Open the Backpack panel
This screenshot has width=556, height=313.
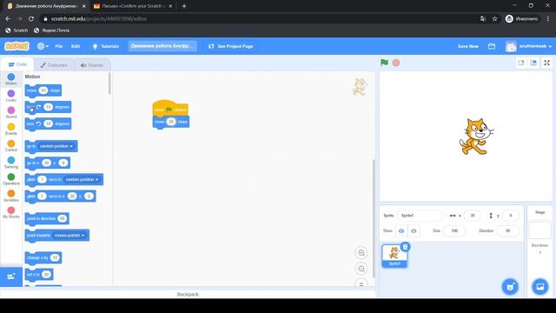click(x=188, y=294)
